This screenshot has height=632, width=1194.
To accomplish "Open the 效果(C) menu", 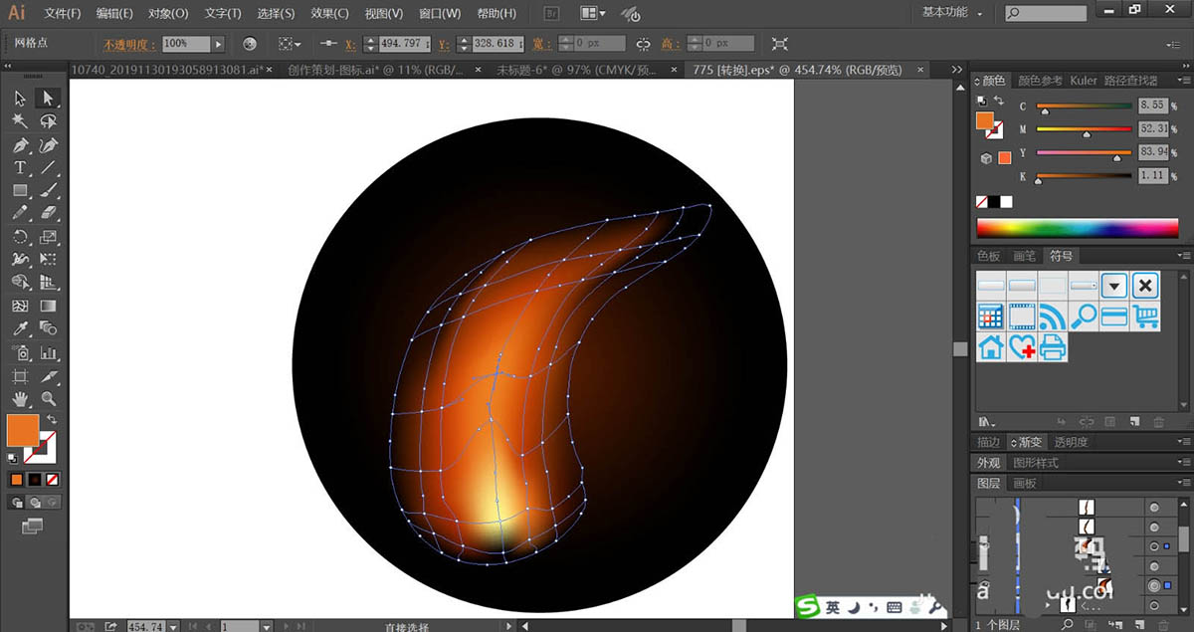I will [x=329, y=13].
